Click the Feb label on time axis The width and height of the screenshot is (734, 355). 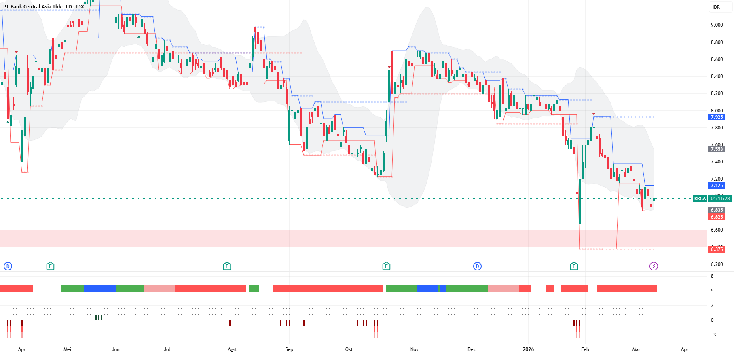point(585,349)
